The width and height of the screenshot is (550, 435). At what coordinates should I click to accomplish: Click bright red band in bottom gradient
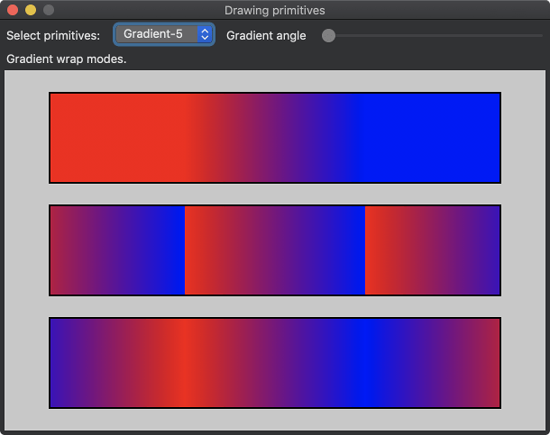click(x=184, y=362)
